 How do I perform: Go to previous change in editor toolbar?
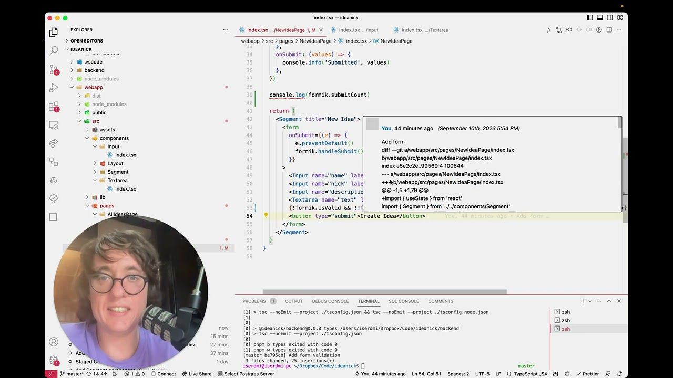[569, 30]
